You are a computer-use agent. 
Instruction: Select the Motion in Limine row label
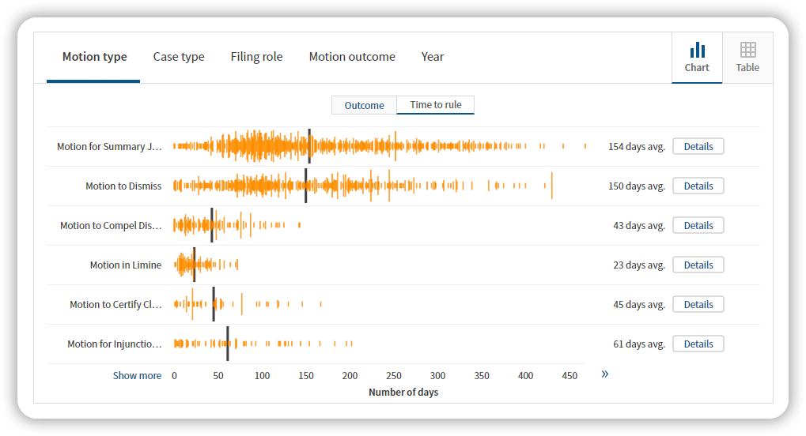pos(125,265)
